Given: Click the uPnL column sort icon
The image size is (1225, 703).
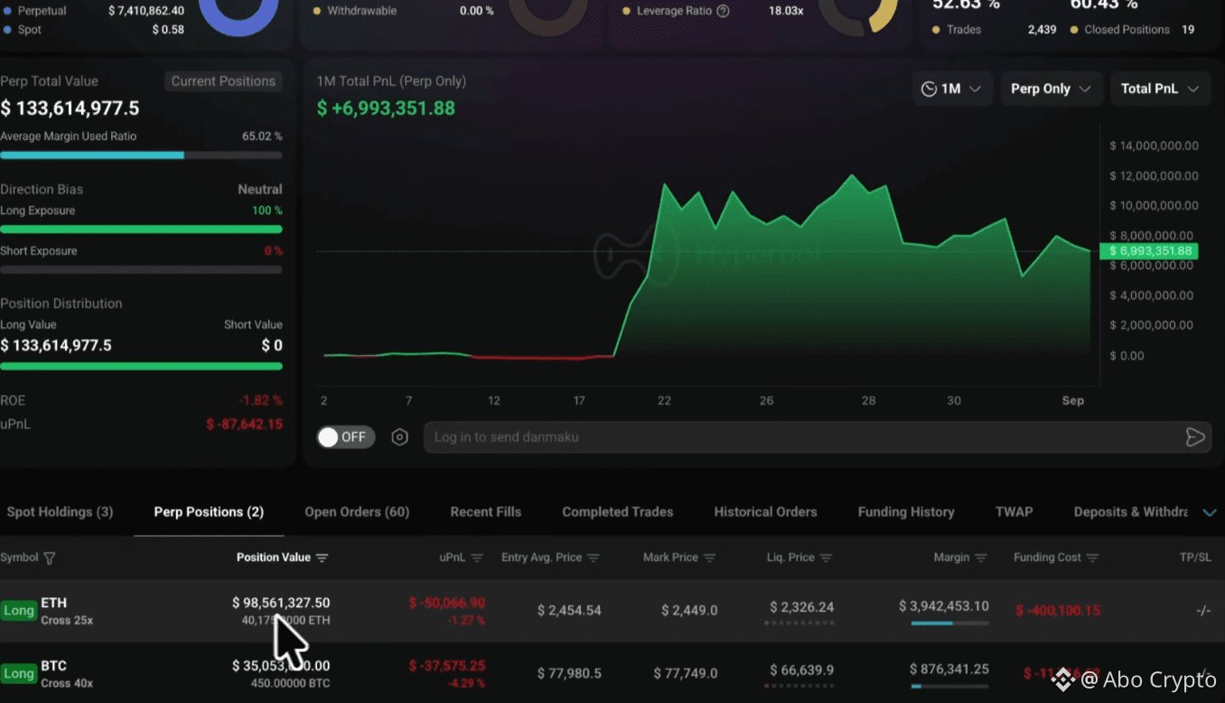Looking at the screenshot, I should coord(477,558).
